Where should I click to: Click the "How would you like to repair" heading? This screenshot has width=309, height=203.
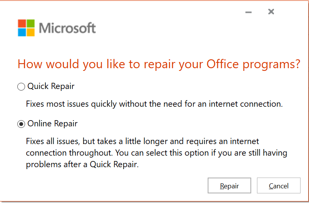coord(159,64)
